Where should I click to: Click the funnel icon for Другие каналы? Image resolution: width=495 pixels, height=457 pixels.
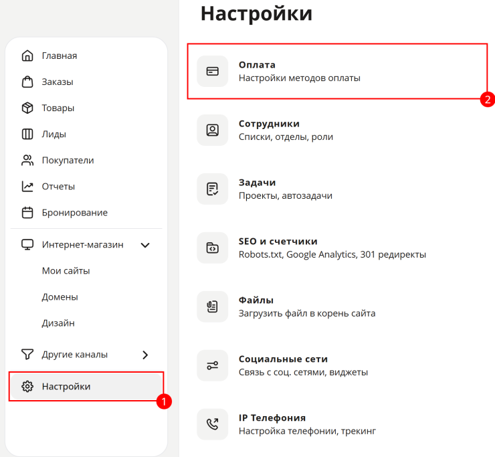tap(27, 355)
